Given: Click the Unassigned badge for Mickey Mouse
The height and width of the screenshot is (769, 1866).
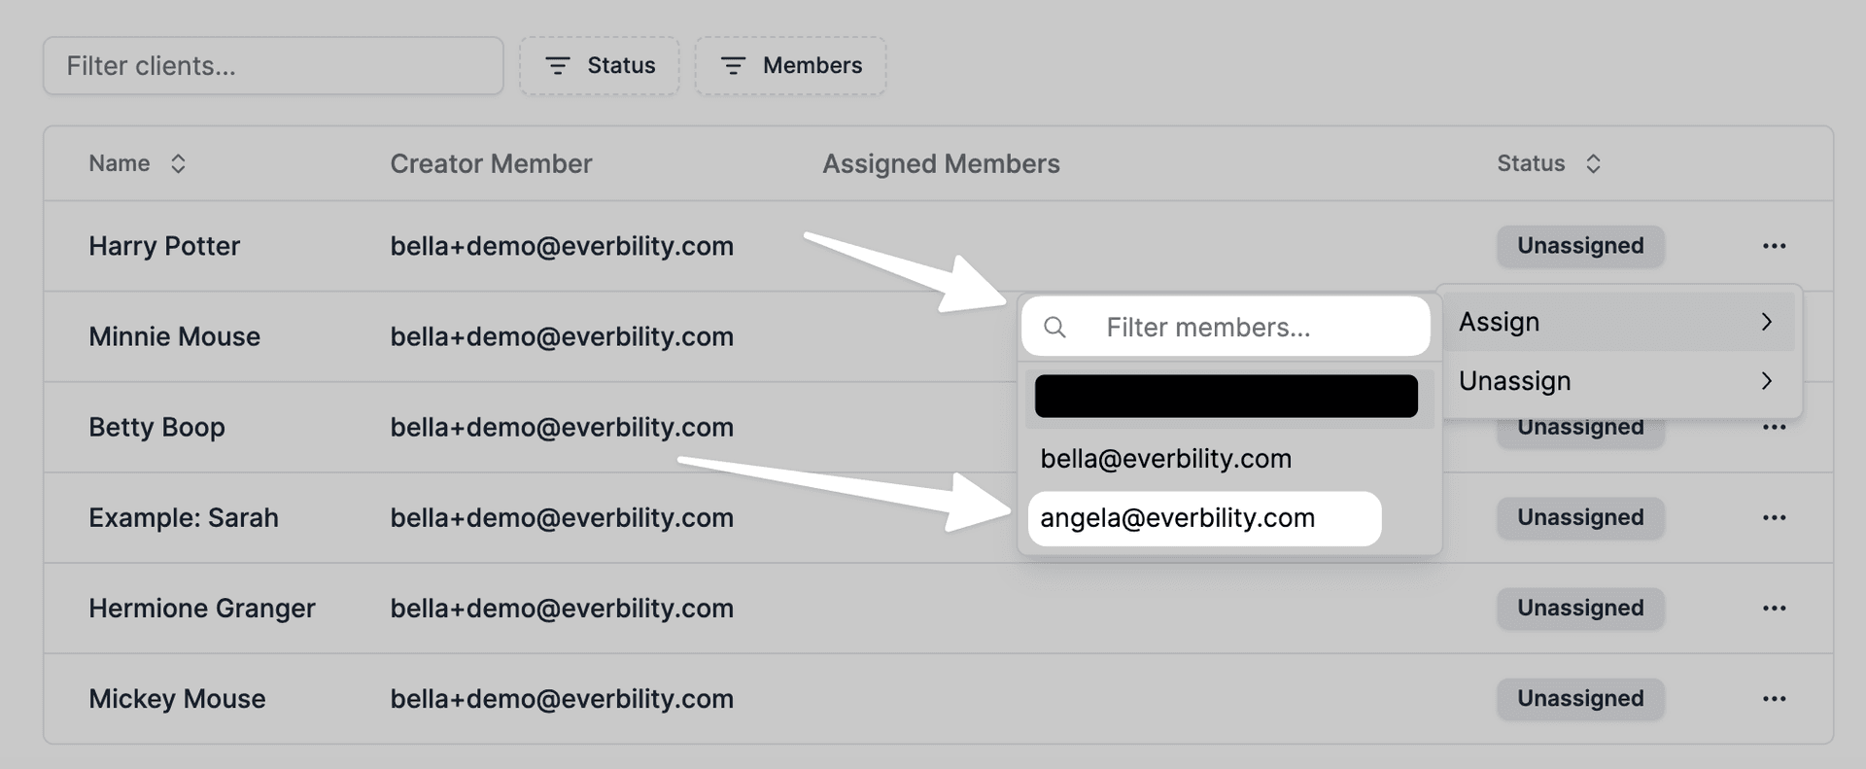Looking at the screenshot, I should click(x=1580, y=698).
